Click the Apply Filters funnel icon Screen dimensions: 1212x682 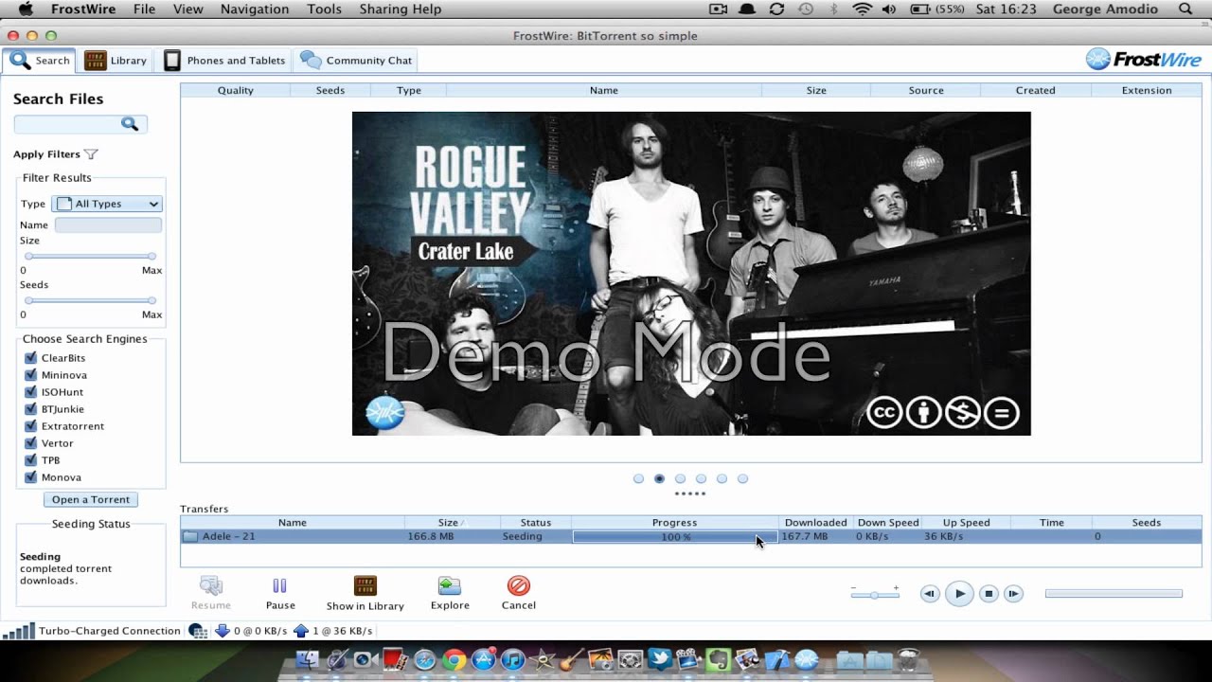pos(91,154)
